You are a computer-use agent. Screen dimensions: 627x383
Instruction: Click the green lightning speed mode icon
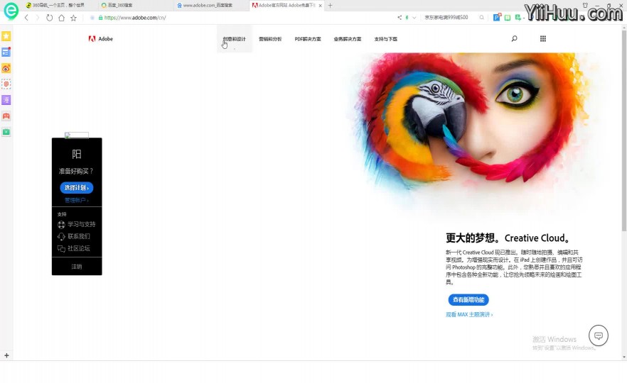point(407,18)
